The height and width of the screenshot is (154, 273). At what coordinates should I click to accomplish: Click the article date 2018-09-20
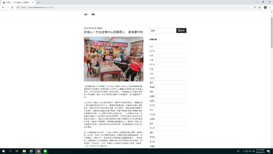[x=89, y=28]
